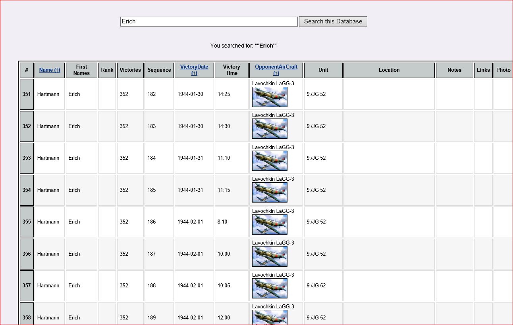
Task: Open the LaGG-3 aircraft thumbnail in row 354
Action: 270,193
